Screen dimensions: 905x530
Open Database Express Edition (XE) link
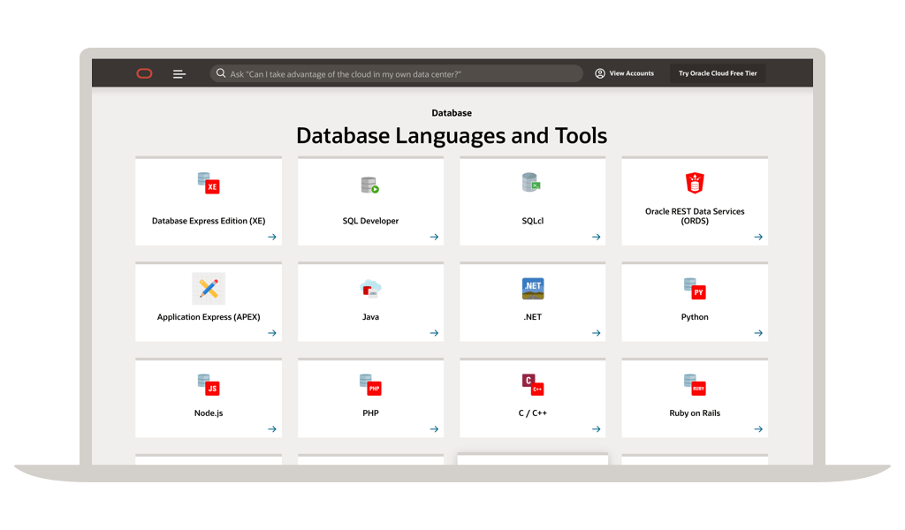click(x=209, y=221)
